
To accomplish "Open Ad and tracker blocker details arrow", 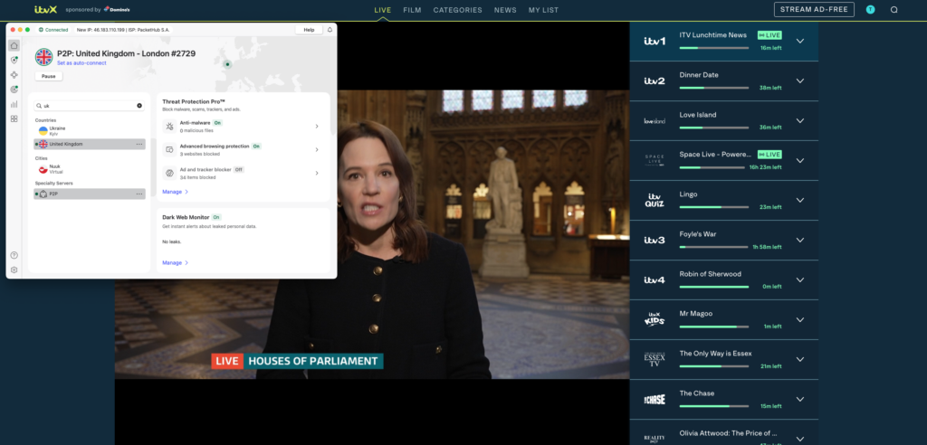I will coord(317,173).
